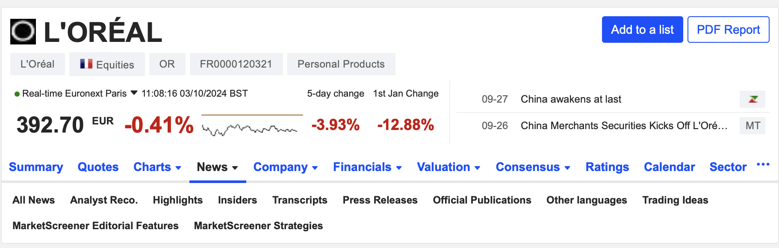The height and width of the screenshot is (248, 779).
Task: Switch to the Quotes tab
Action: coord(97,167)
